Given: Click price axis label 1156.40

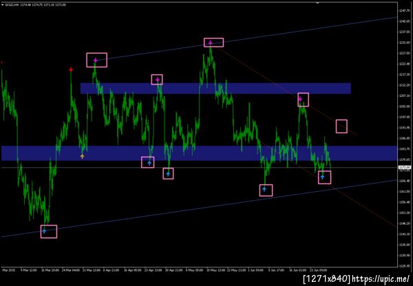Looking at the screenshot, I should pyautogui.click(x=404, y=202).
